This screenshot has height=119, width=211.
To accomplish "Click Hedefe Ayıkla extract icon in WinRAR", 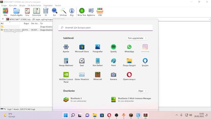I will click(x=16, y=12).
